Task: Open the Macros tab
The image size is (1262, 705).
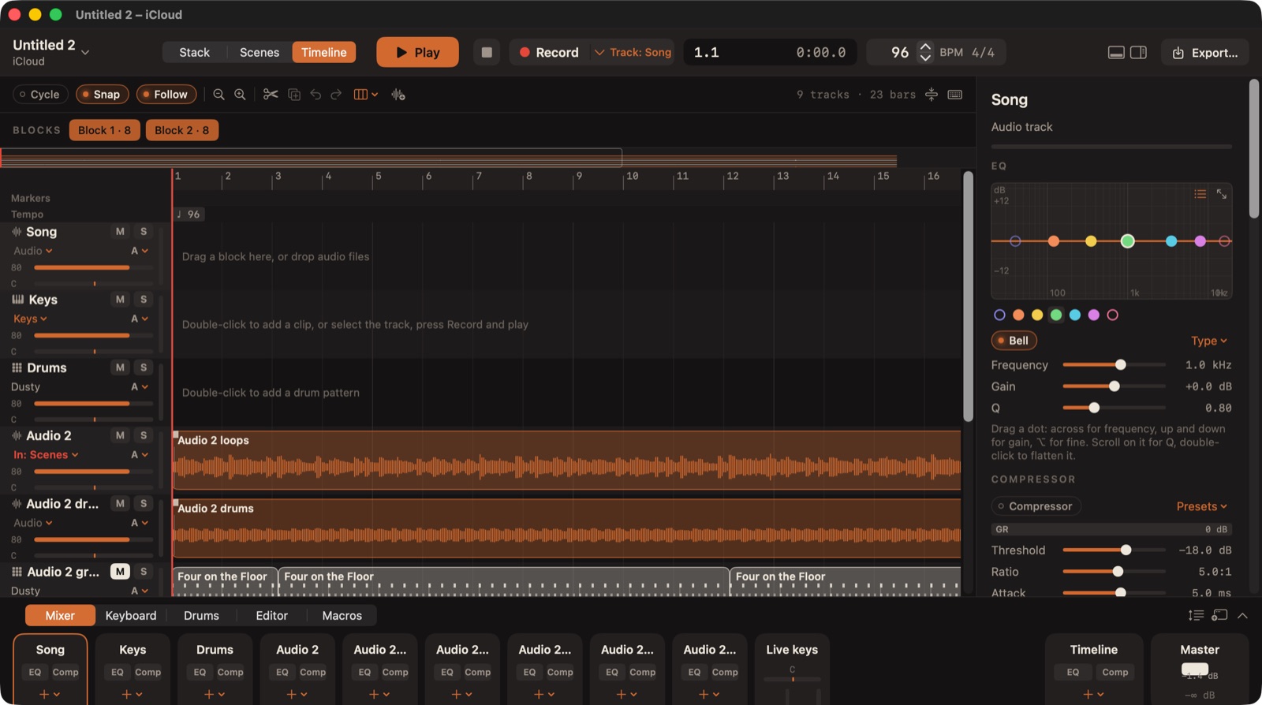Action: point(342,615)
